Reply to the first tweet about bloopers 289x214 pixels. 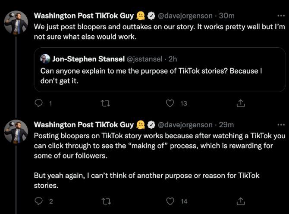point(38,103)
